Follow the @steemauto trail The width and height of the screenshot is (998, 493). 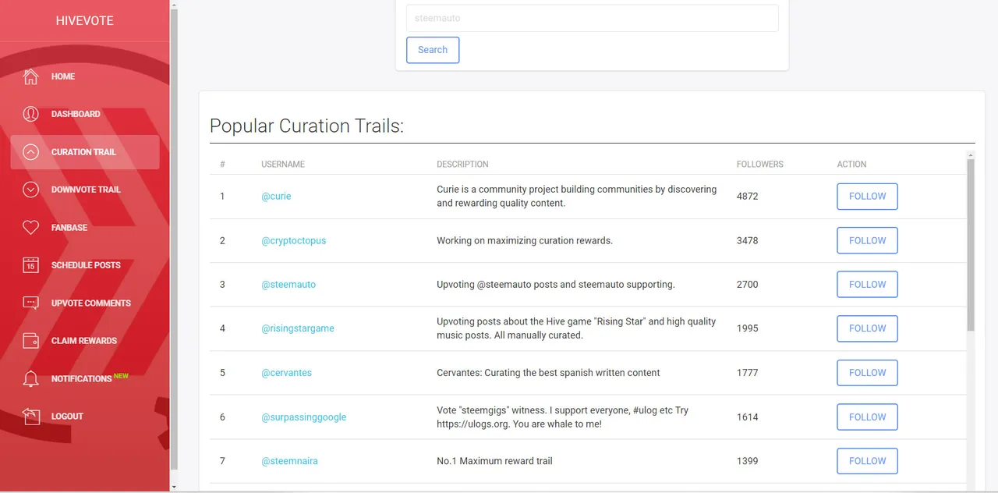[x=867, y=285]
